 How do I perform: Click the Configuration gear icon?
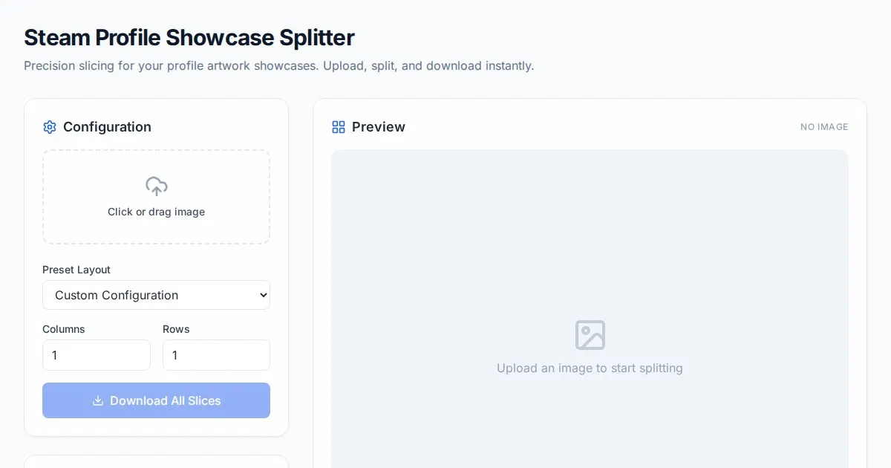tap(50, 127)
